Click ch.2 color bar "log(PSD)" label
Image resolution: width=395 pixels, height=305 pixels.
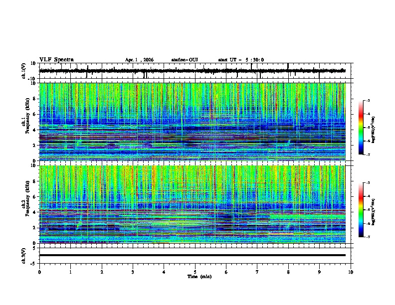point(374,212)
